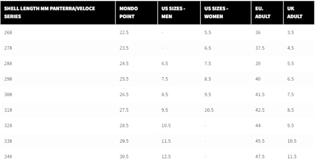Image resolution: width=315 pixels, height=159 pixels.
Task: Click the EU. Adult column header
Action: pyautogui.click(x=263, y=12)
